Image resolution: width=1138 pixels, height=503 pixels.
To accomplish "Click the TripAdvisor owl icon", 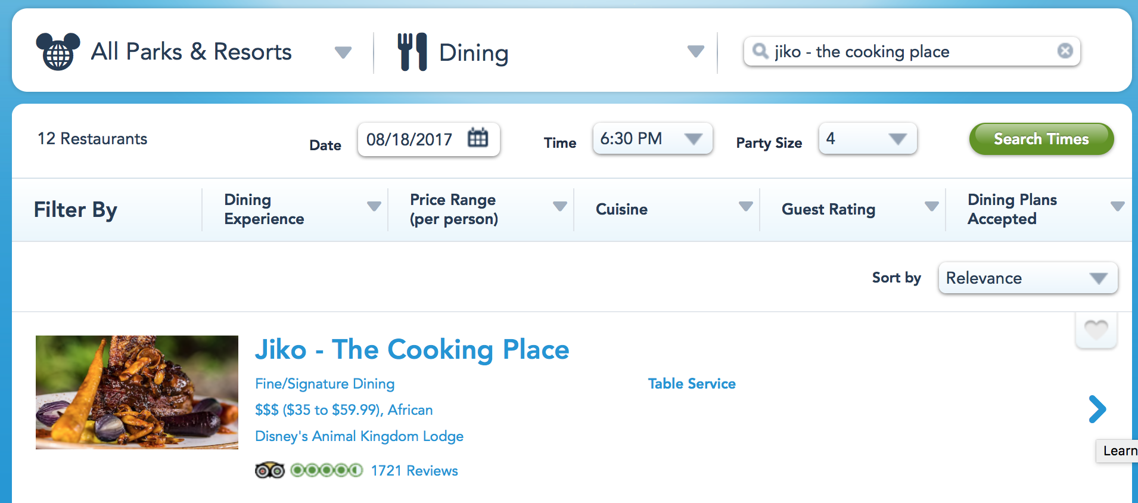I will point(270,471).
